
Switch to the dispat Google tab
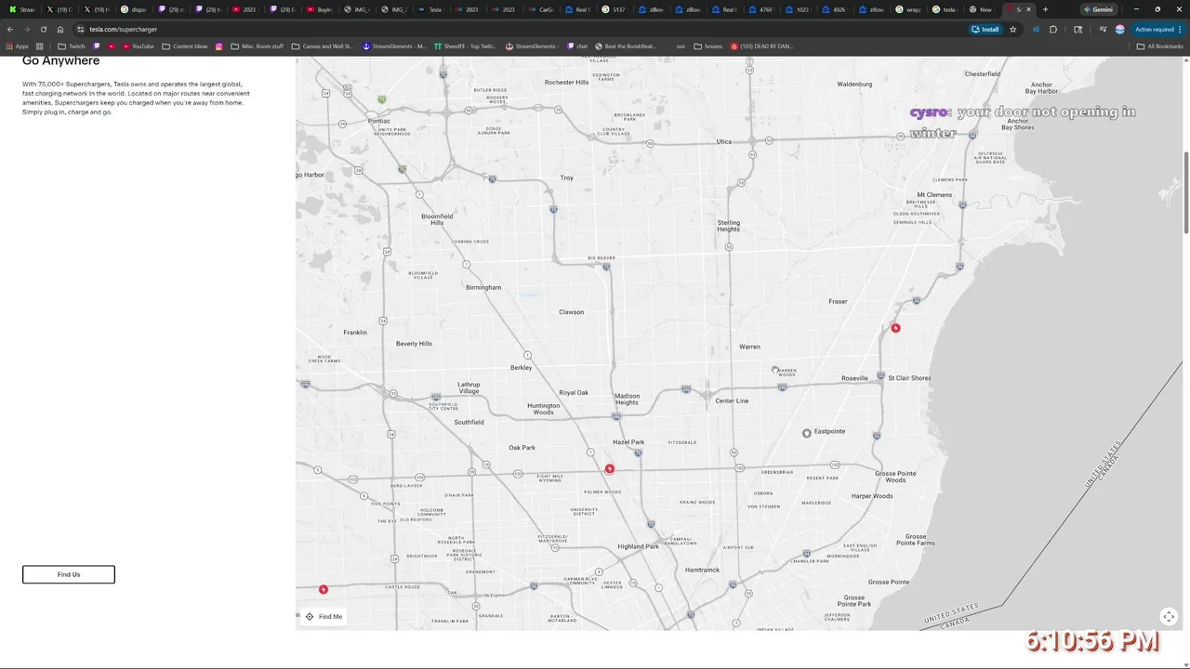[x=135, y=9]
